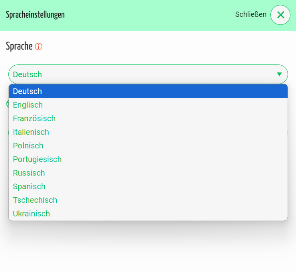Viewport: 296px width, 272px height.
Task: Select Portugiesisch in the list
Action: tap(37, 159)
